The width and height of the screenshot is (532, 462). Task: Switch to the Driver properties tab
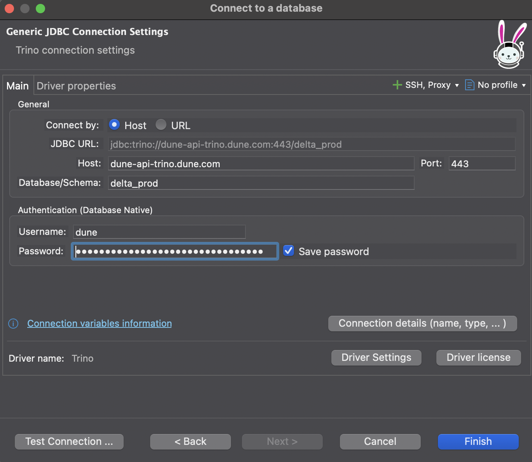(x=76, y=86)
